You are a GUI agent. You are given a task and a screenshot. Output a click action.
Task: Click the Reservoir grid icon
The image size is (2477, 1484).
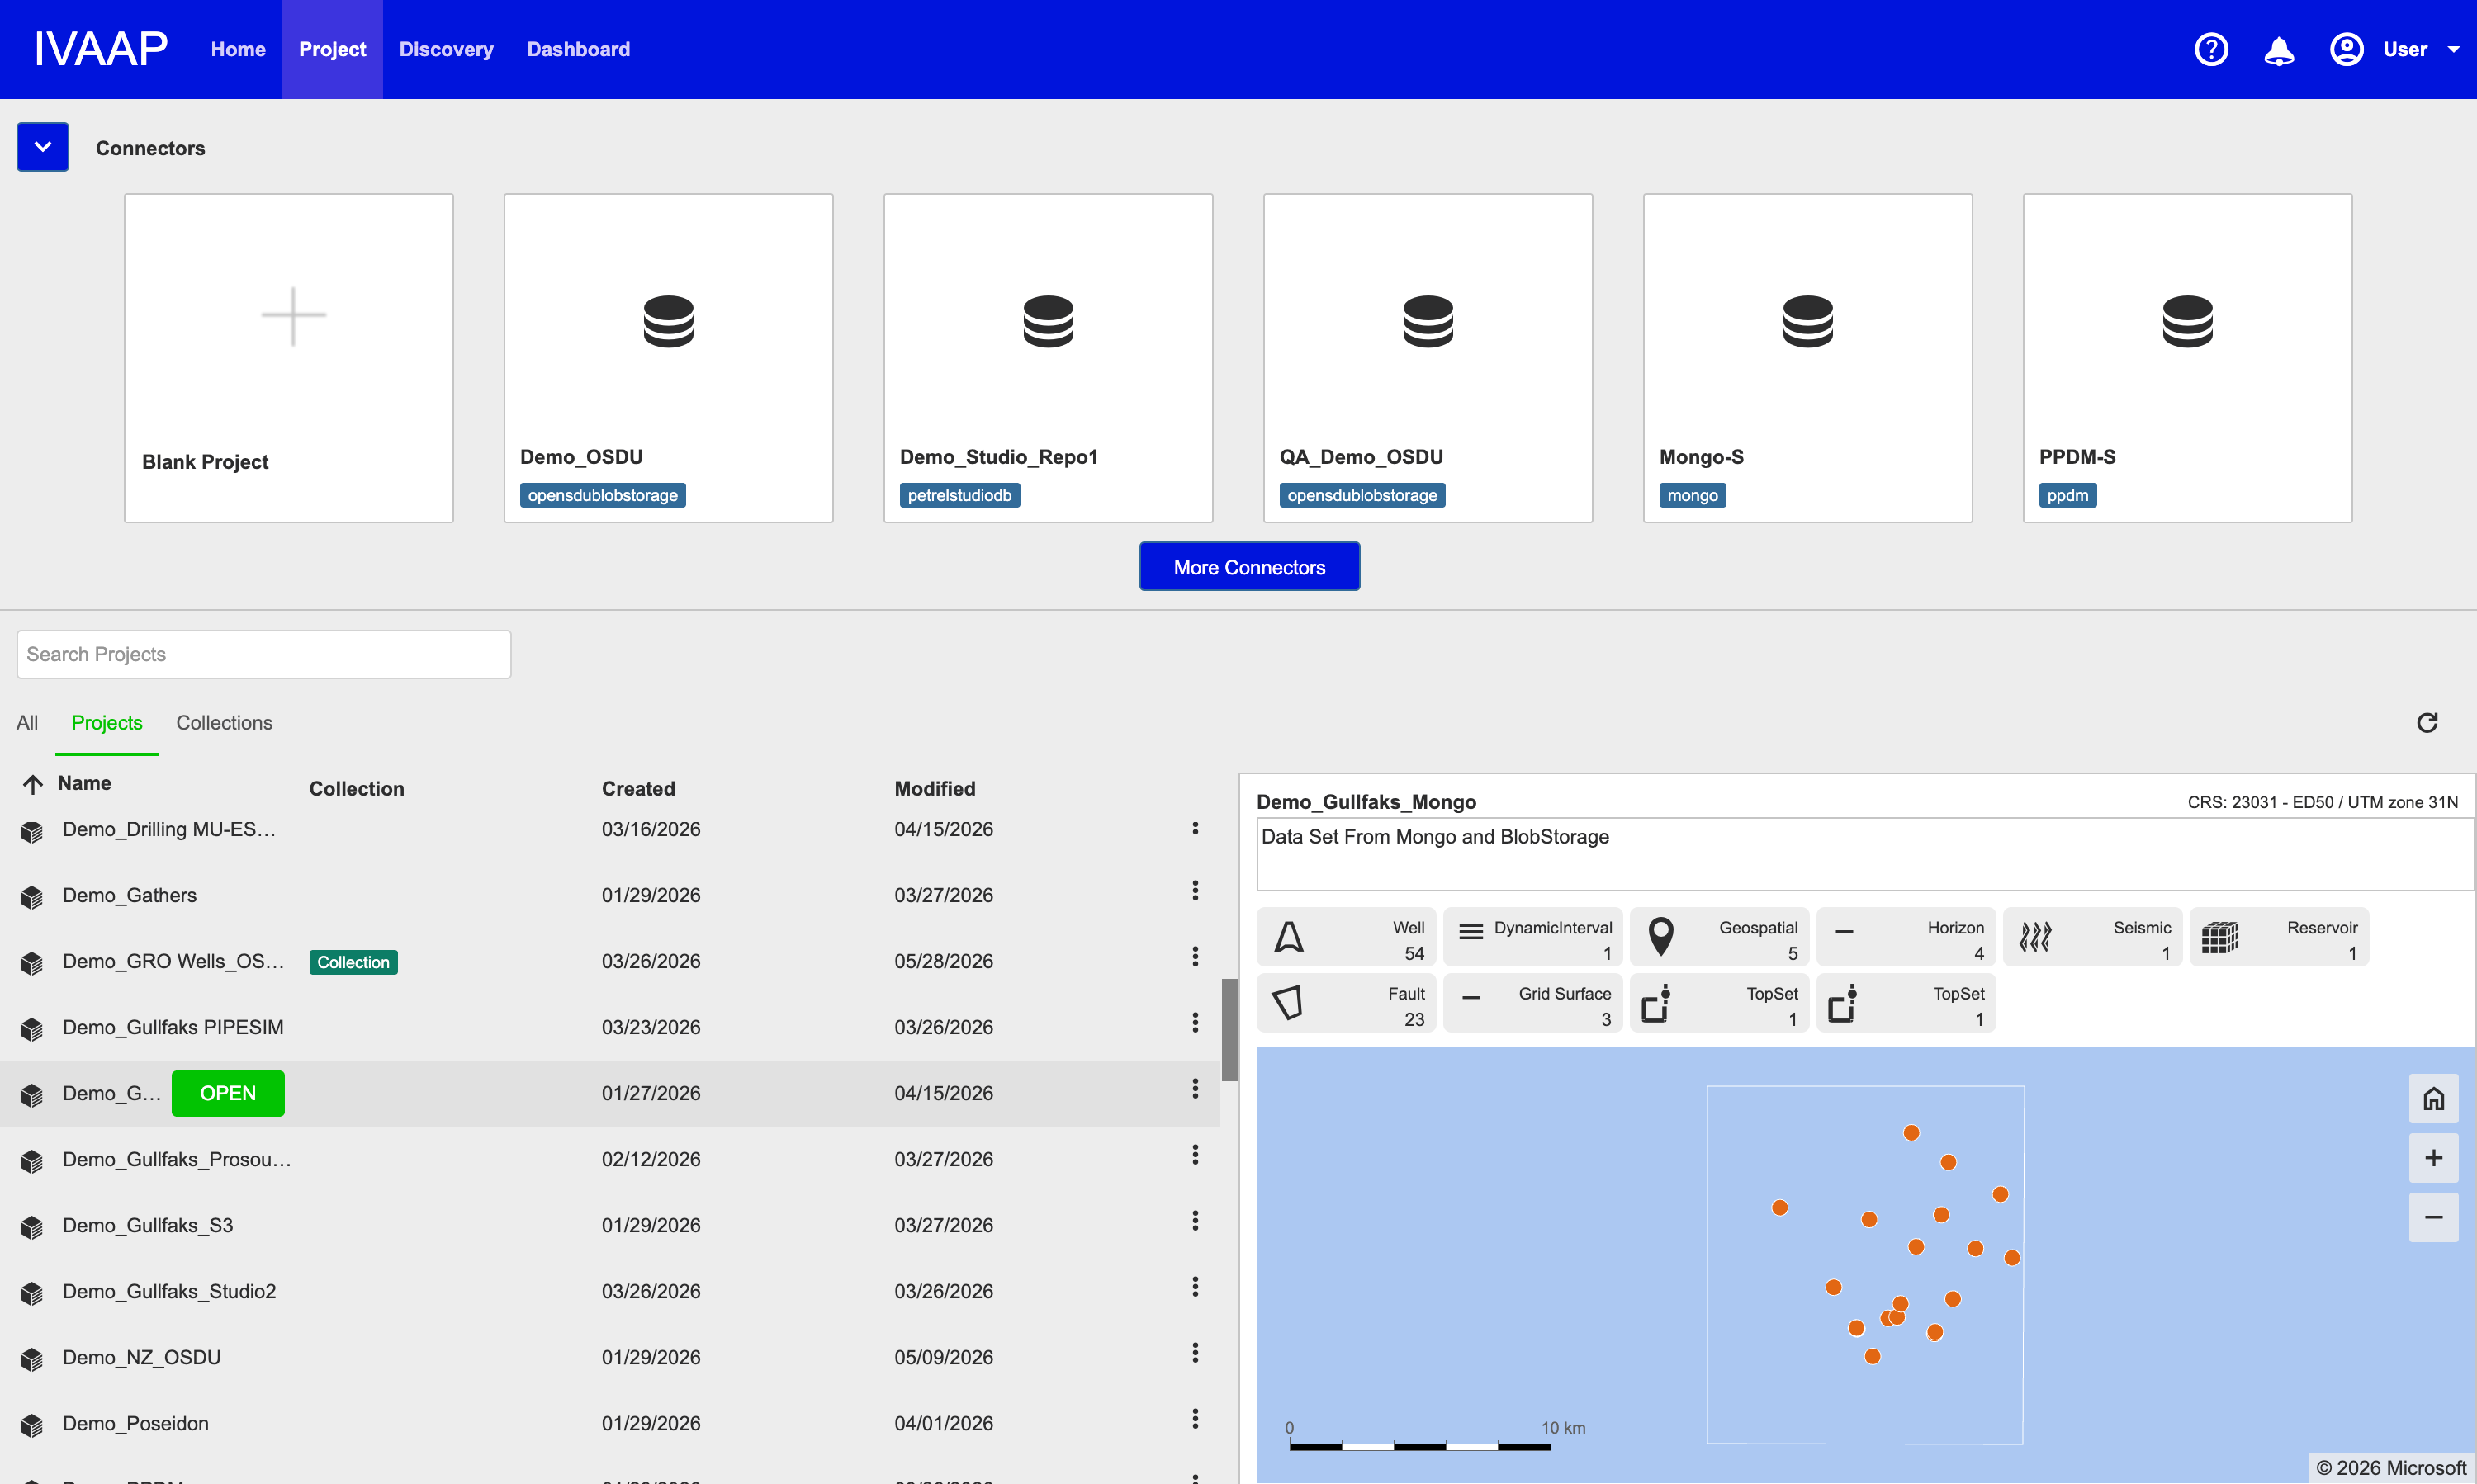[2220, 937]
